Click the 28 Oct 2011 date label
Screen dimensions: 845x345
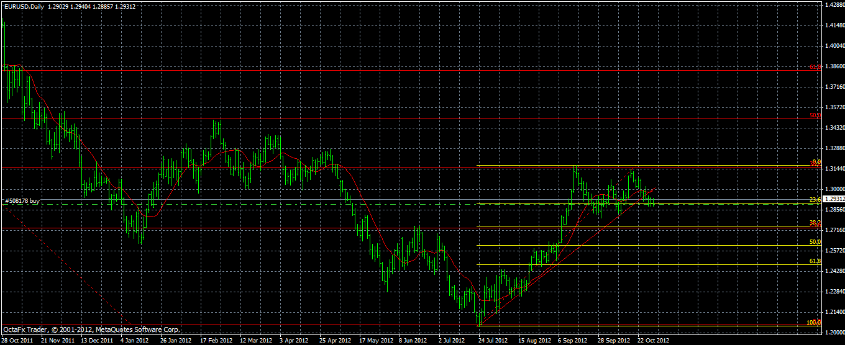[x=16, y=341]
